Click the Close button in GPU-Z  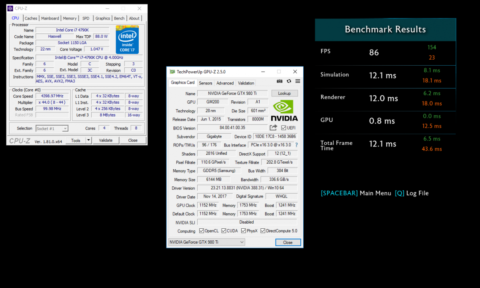click(x=288, y=242)
